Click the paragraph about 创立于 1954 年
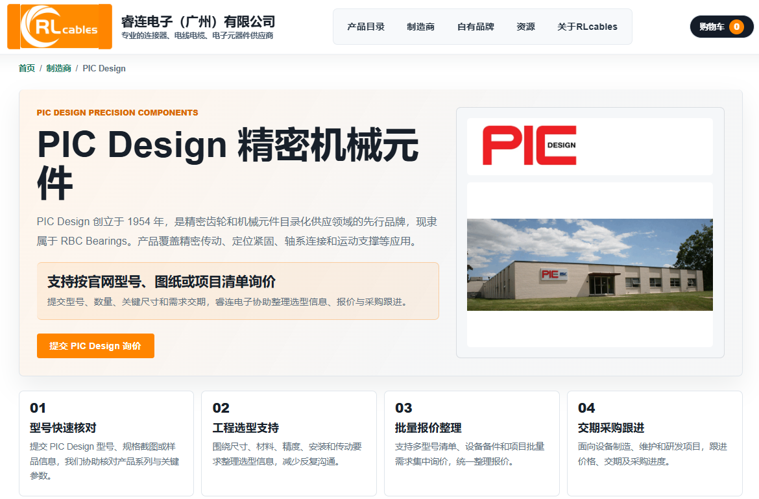Screen dimensions: 759x499 tap(237, 231)
